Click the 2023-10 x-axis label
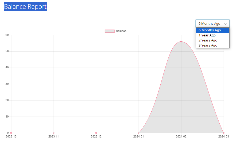The height and width of the screenshot is (146, 237). 11,137
